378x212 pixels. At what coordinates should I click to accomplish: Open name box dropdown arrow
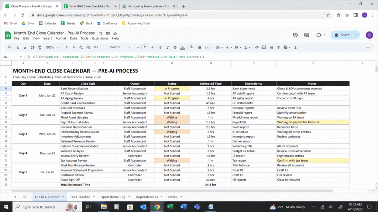click(x=21, y=57)
